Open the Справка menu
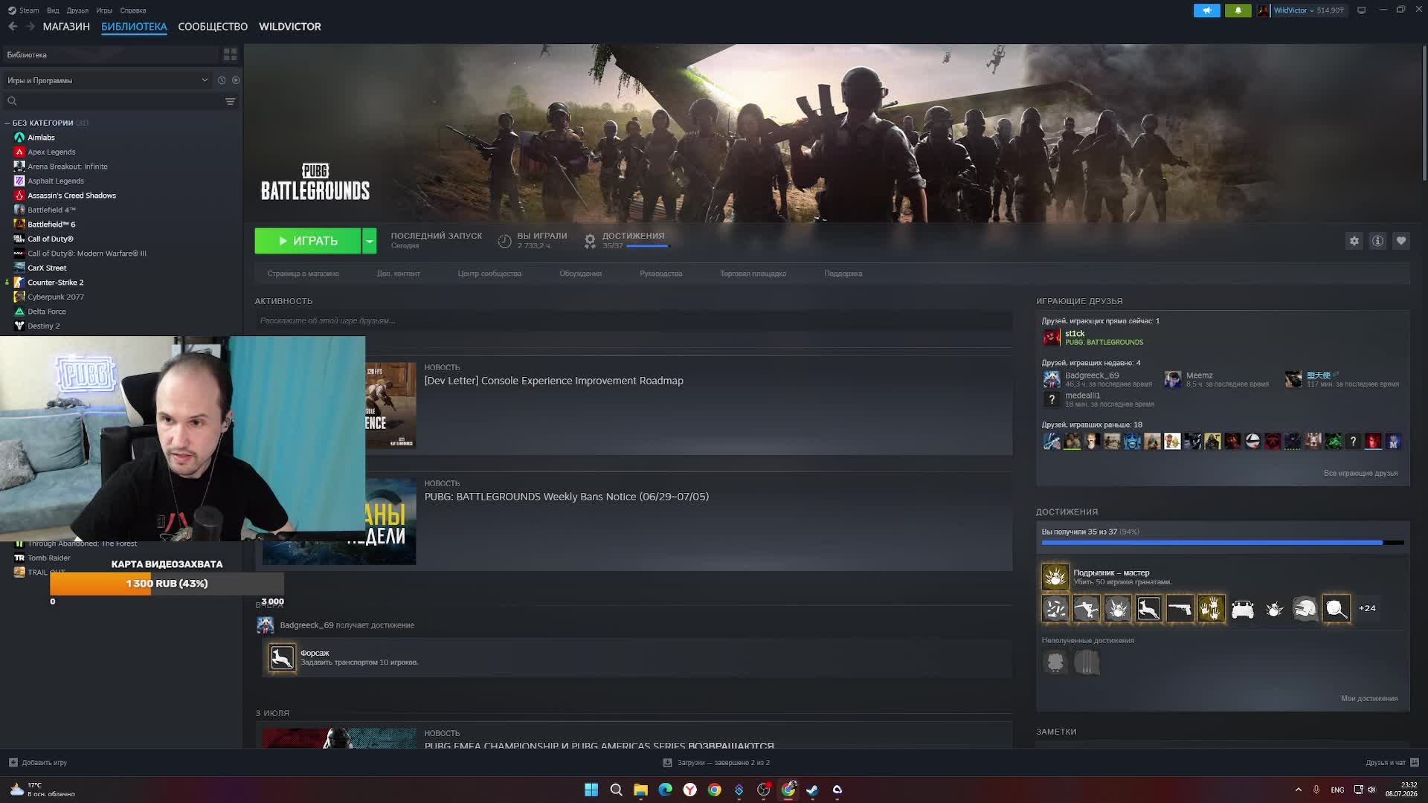This screenshot has width=1428, height=803. point(133,10)
